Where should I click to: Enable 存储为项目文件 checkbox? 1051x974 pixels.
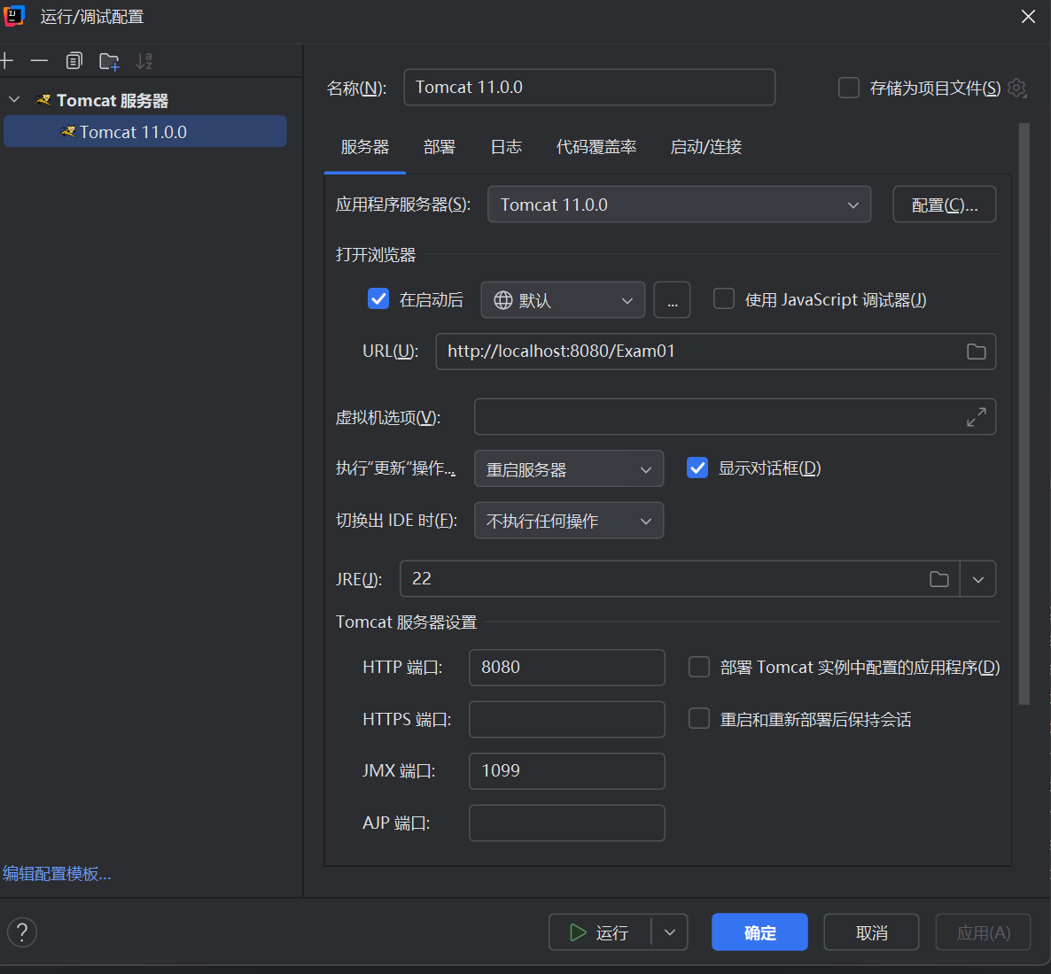click(x=849, y=88)
